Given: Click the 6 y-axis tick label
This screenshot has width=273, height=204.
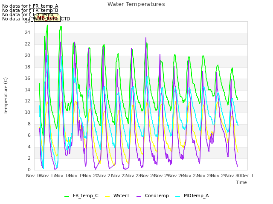Looking at the screenshot, I should click(x=29, y=135).
